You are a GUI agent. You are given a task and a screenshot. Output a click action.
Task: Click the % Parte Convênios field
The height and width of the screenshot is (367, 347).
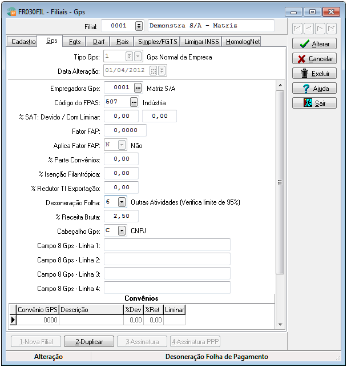(x=121, y=159)
